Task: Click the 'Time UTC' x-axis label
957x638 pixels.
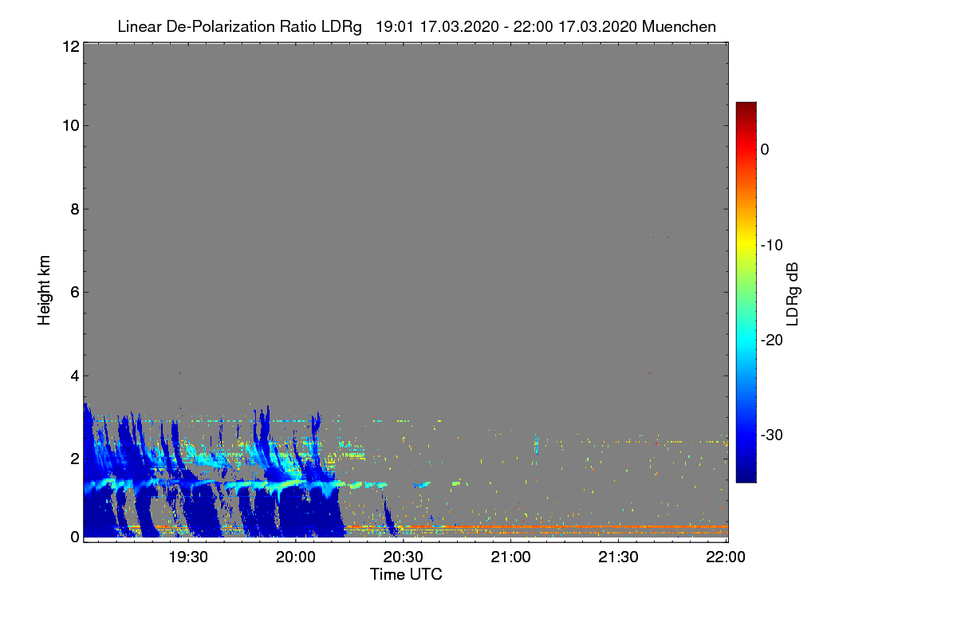Action: tap(406, 574)
